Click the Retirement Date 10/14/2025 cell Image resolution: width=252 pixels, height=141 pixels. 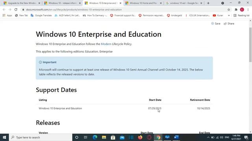(203, 108)
